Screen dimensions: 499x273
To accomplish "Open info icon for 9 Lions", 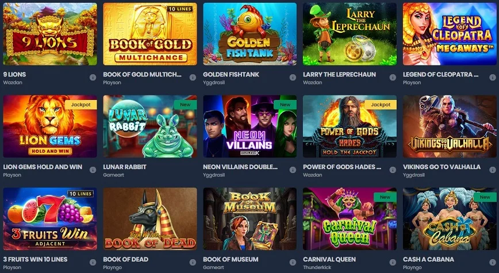I will coord(93,78).
